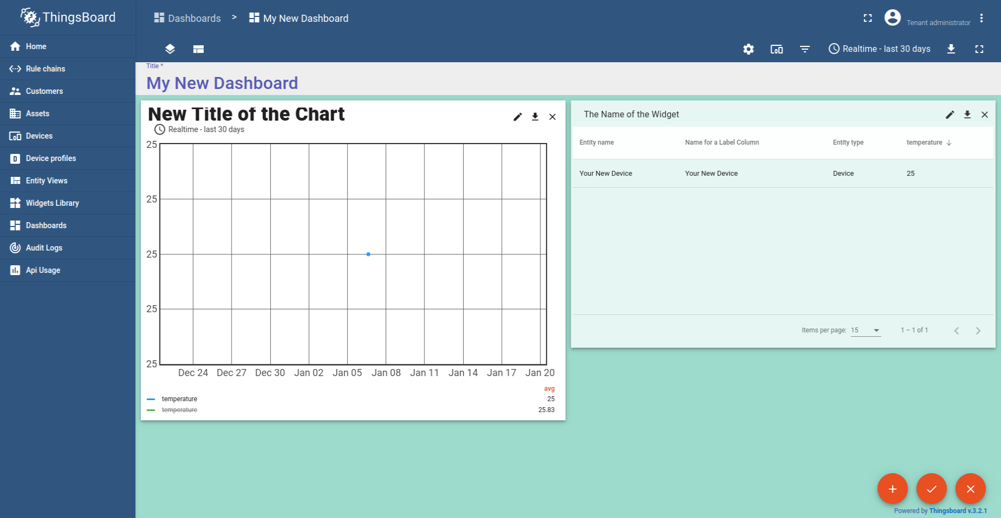Open the Items per page dropdown
1001x518 pixels.
pyautogui.click(x=866, y=330)
